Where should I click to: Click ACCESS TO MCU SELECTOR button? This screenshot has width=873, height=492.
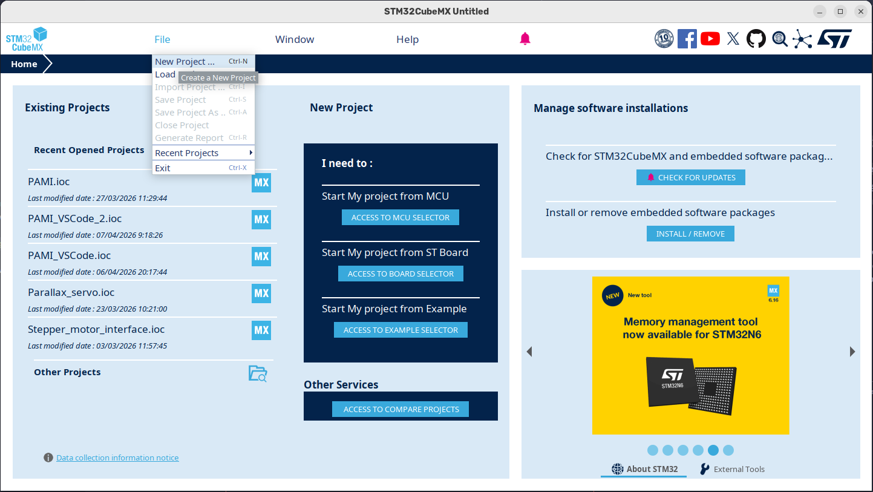pos(401,217)
